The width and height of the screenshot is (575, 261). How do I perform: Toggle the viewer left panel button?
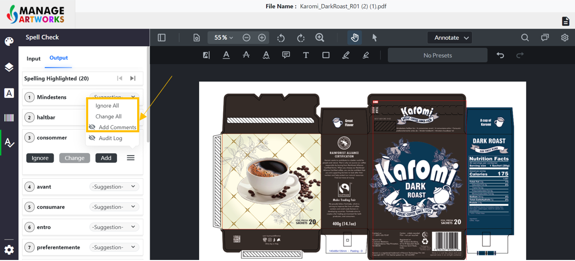click(162, 38)
